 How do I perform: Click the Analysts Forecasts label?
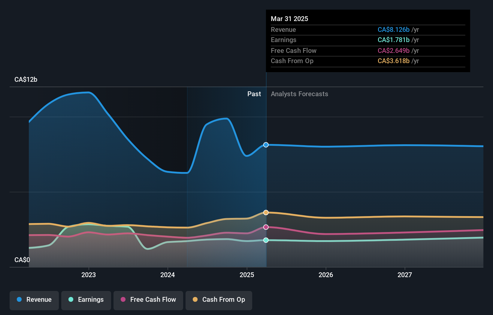click(x=299, y=94)
